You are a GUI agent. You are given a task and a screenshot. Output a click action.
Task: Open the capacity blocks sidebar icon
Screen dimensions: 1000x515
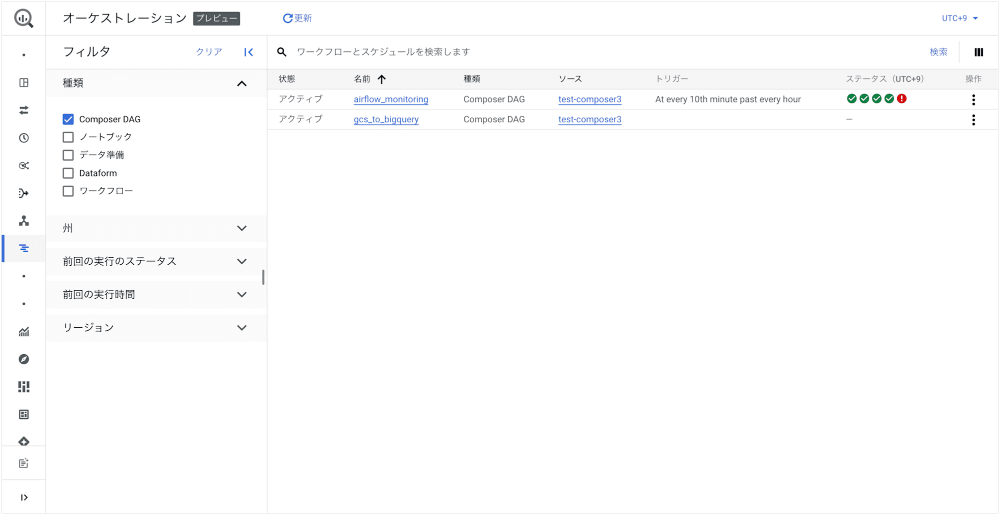click(x=23, y=387)
